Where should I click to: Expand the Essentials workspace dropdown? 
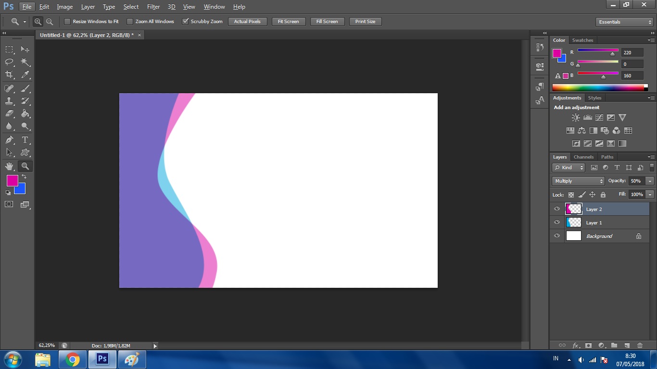[624, 22]
